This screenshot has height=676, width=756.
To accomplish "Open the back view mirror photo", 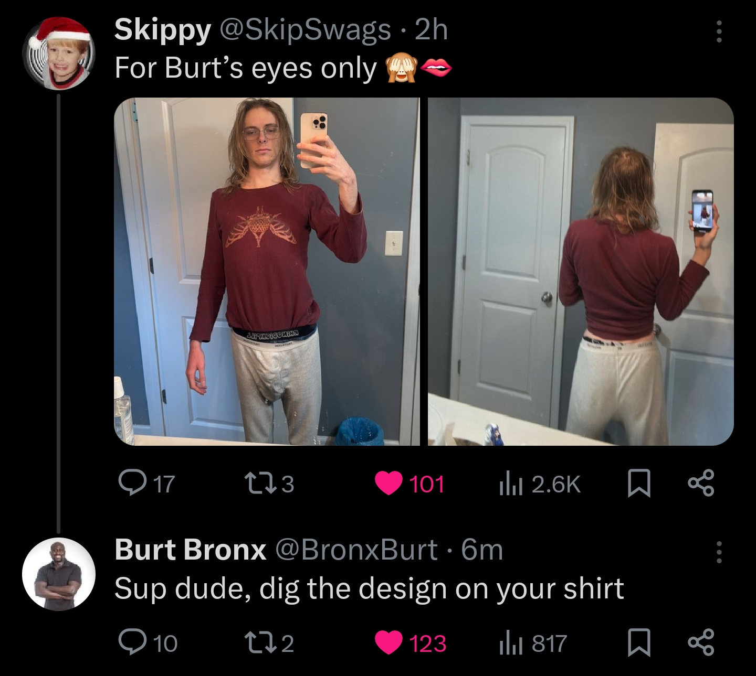I will pyautogui.click(x=581, y=271).
